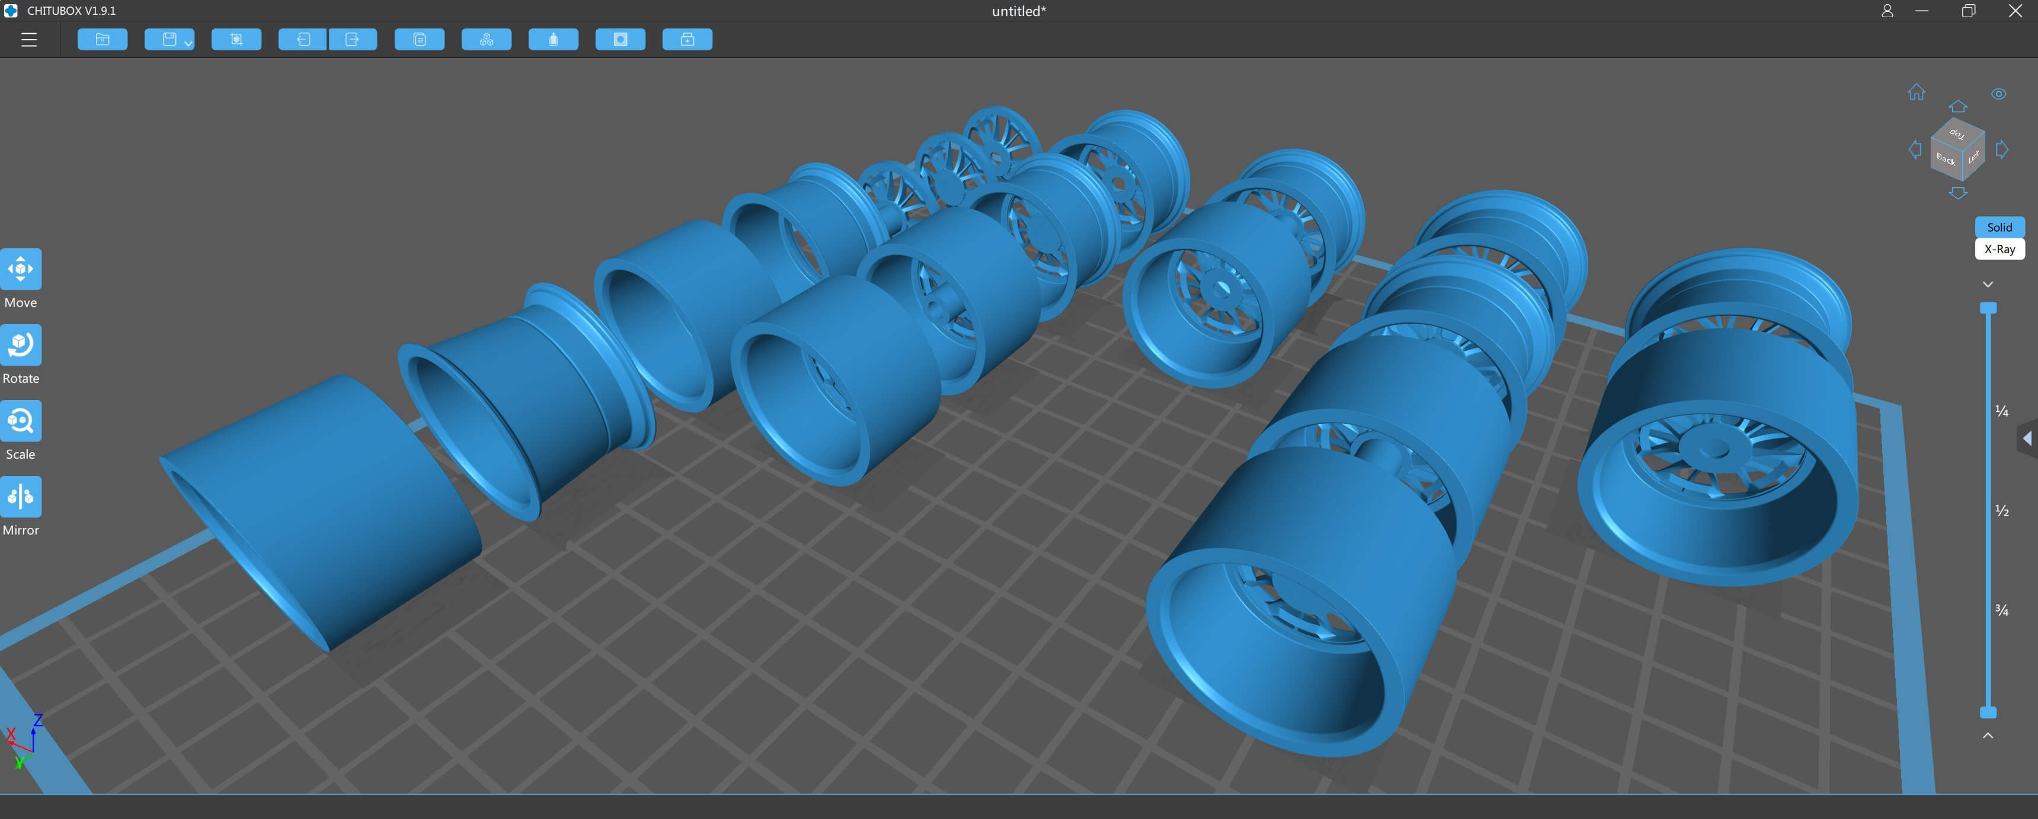Open the hamburger main menu
Viewport: 2038px width, 819px height.
tap(29, 40)
